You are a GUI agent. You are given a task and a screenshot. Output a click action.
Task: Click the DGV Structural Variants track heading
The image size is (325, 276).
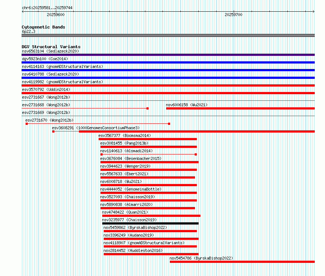click(51, 47)
